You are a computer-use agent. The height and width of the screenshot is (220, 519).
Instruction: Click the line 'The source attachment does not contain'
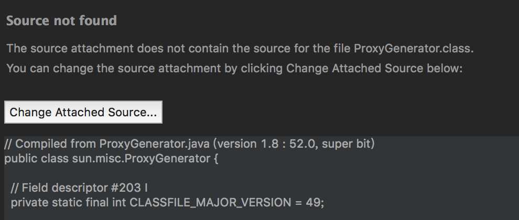[x=240, y=49]
